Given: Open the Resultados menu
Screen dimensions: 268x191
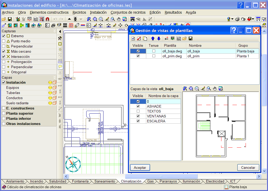Looking at the screenshot, I should pyautogui.click(x=173, y=12).
